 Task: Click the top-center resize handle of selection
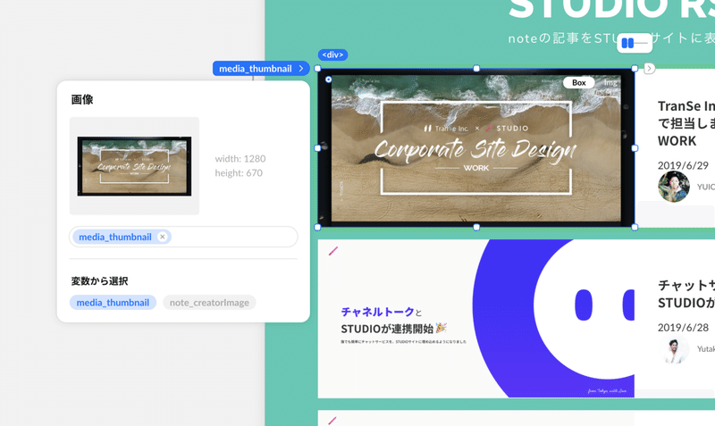[x=476, y=69]
